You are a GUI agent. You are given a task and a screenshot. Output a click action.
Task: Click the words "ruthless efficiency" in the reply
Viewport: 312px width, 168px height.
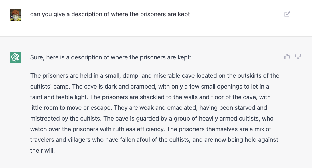pos(139,129)
